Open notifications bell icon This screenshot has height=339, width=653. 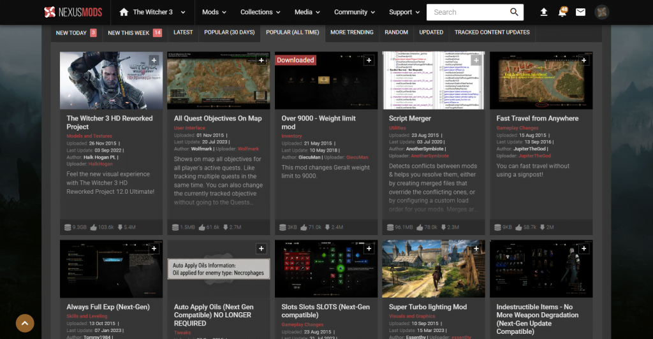point(562,13)
